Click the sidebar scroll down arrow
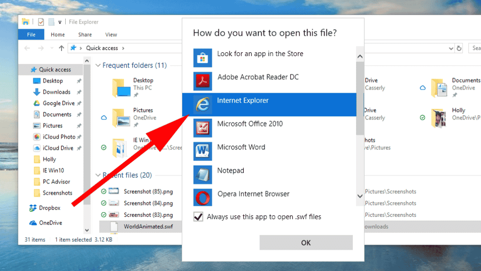The image size is (481, 271). tap(87, 230)
